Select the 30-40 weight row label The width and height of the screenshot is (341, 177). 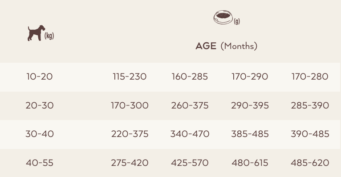pyautogui.click(x=39, y=134)
